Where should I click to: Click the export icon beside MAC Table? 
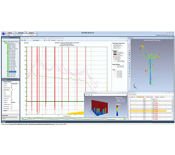92,95
